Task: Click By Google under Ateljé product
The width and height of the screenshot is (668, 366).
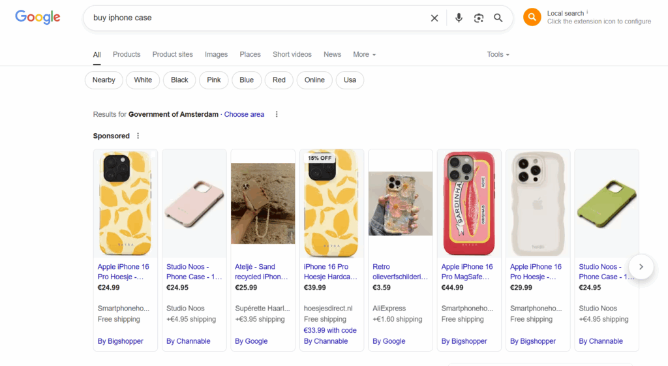Action: click(x=251, y=341)
